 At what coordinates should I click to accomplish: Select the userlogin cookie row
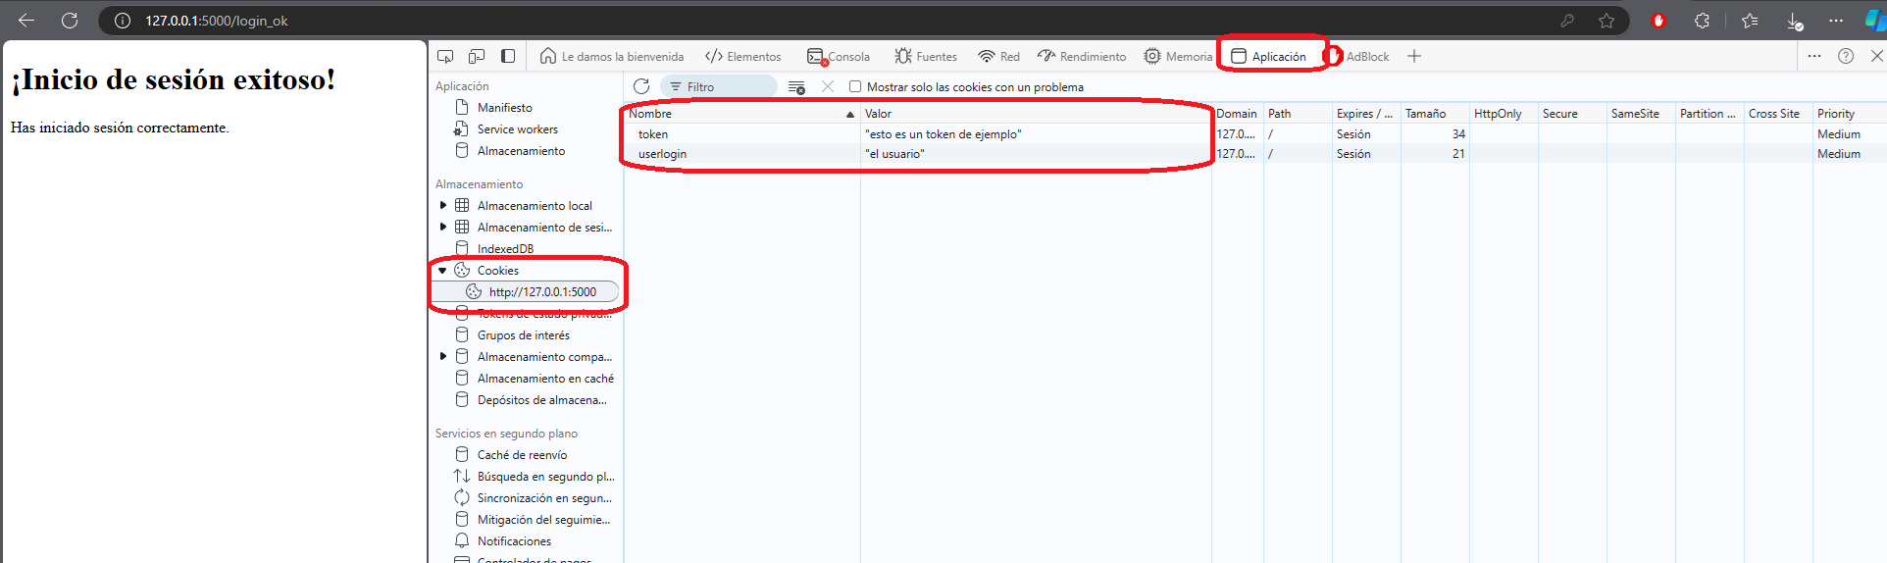(x=663, y=154)
